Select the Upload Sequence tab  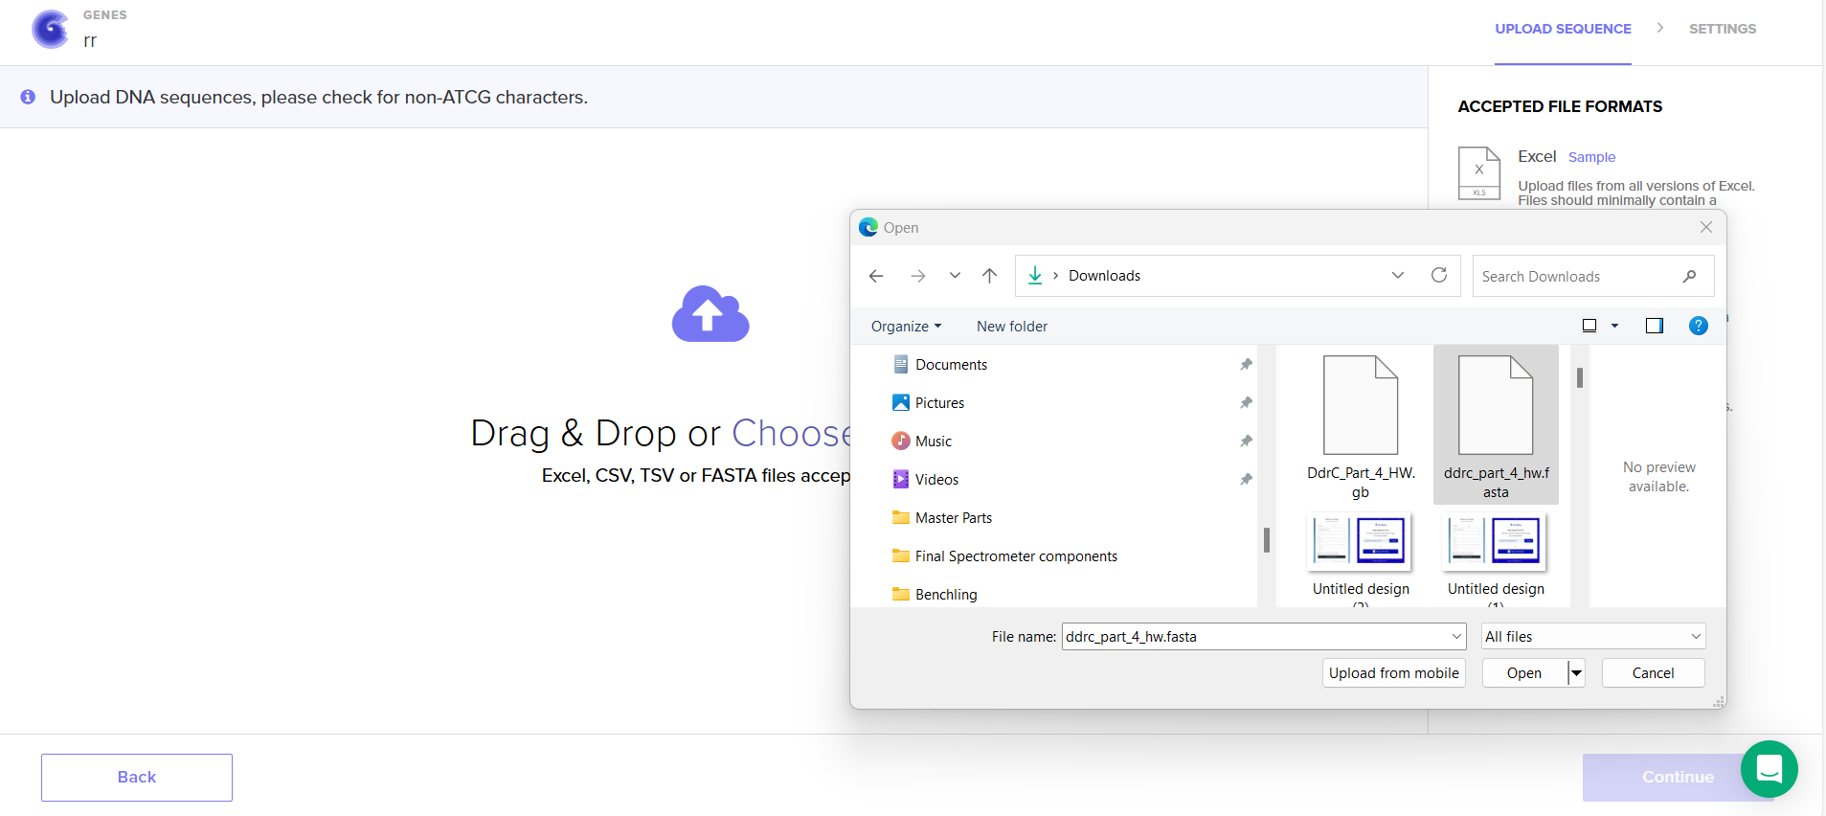1563,29
